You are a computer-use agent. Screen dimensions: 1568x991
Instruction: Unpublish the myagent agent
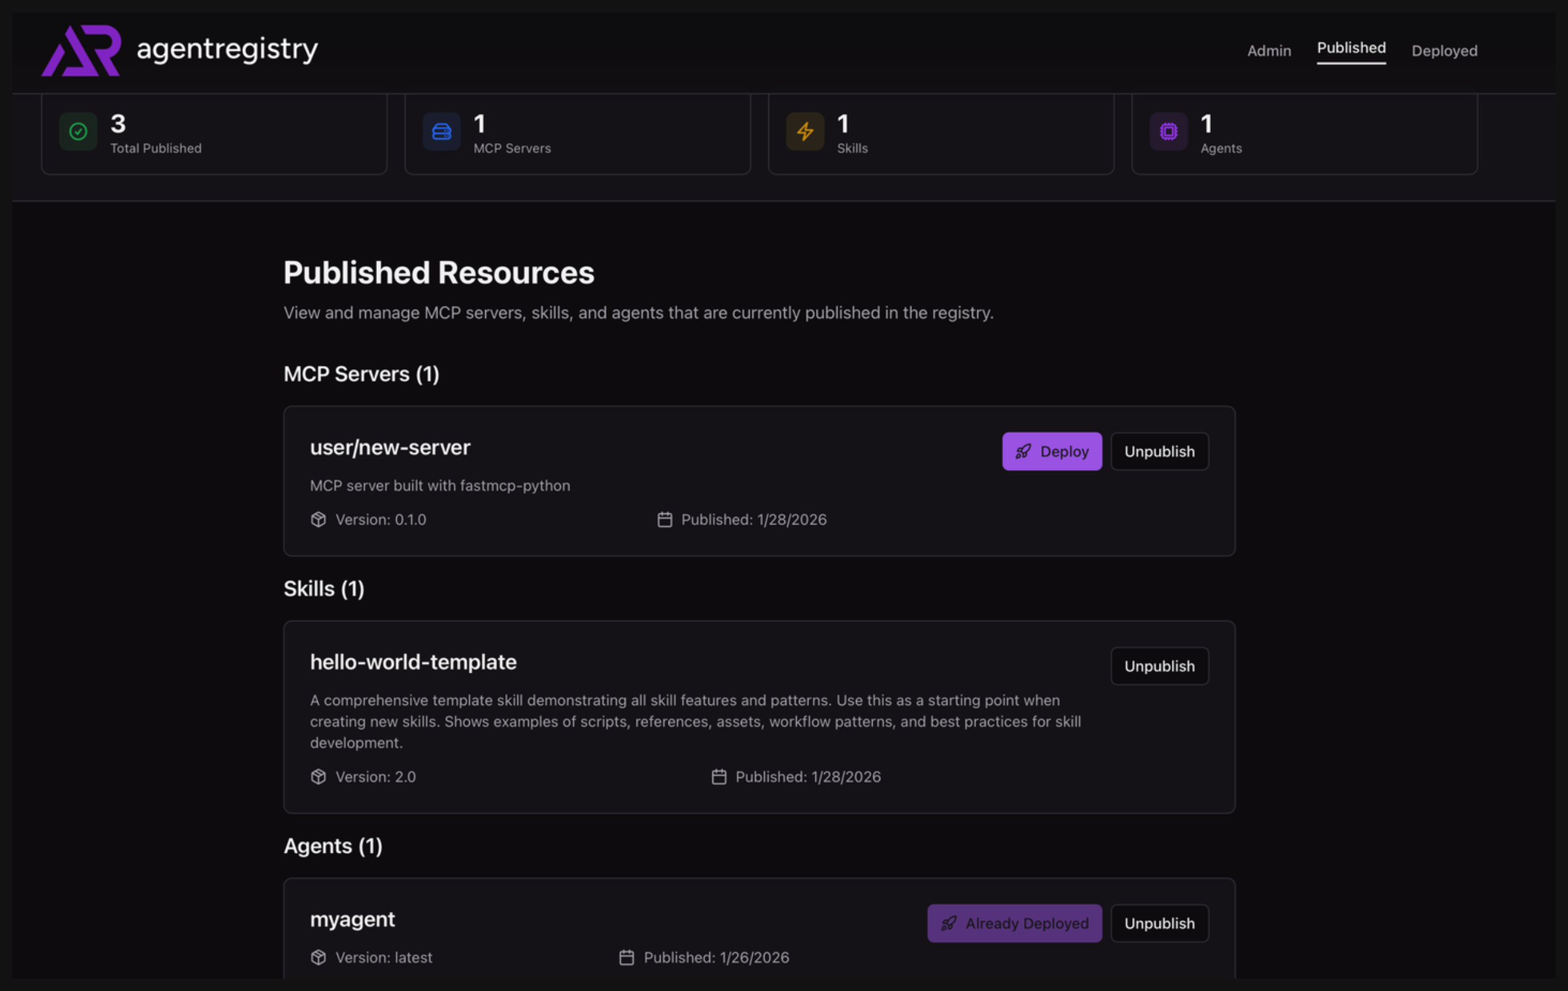tap(1159, 923)
